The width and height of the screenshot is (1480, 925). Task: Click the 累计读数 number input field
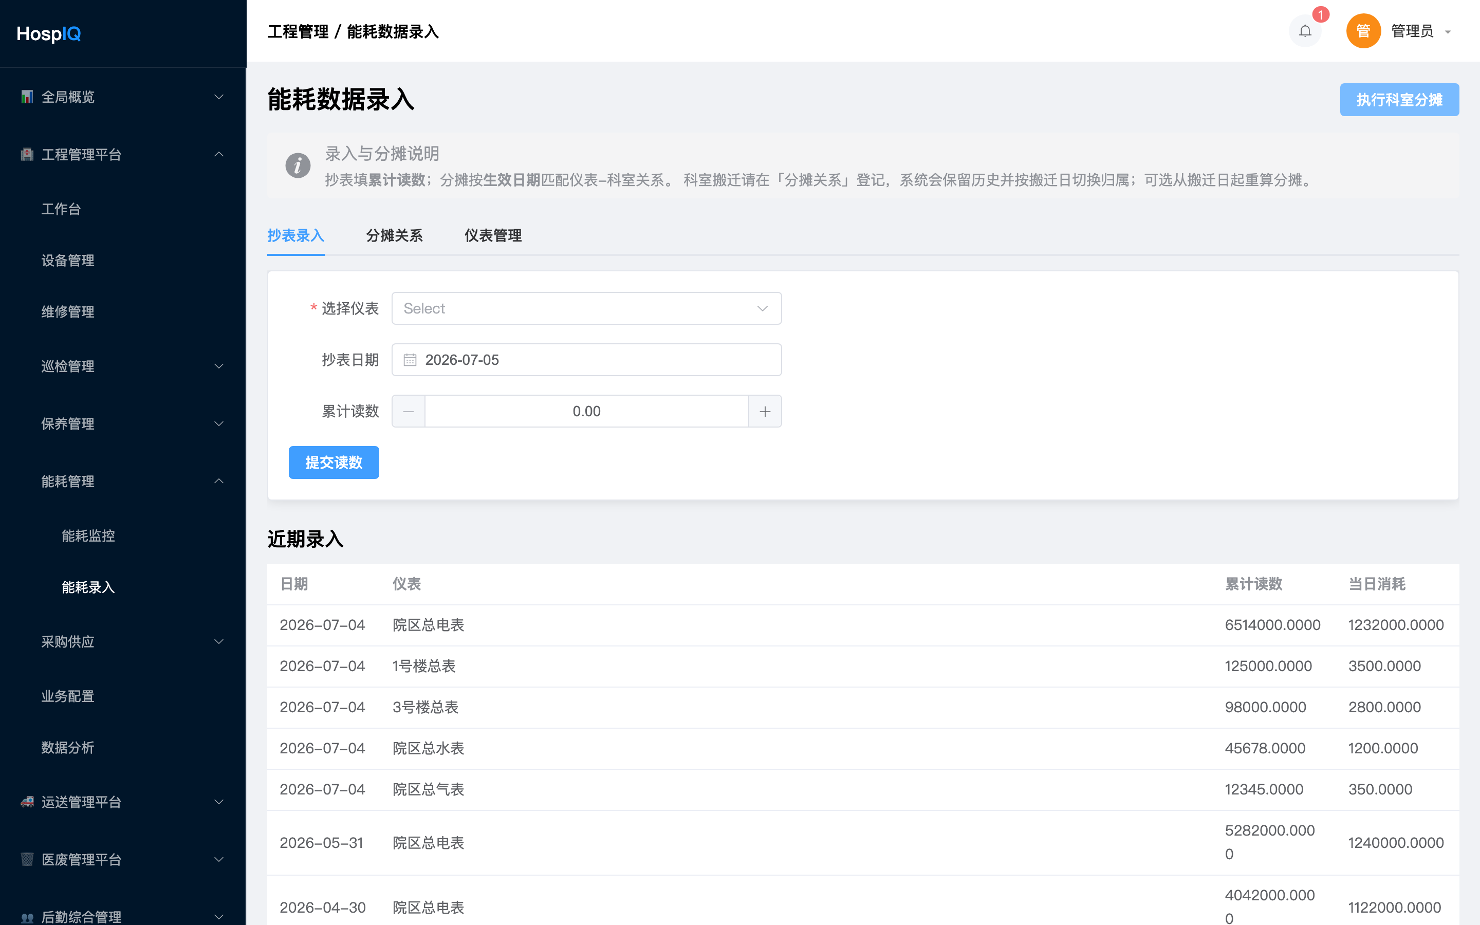[x=586, y=411]
